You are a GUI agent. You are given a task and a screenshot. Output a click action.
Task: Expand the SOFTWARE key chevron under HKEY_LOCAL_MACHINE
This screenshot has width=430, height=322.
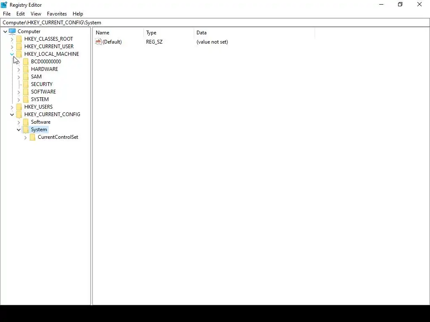18,92
